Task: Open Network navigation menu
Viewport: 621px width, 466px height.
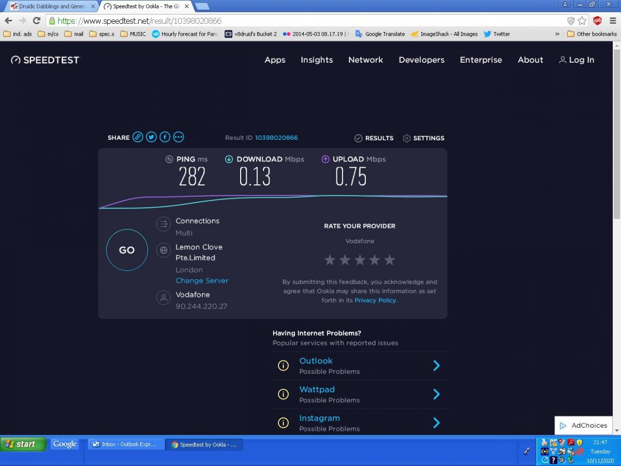Action: [366, 60]
